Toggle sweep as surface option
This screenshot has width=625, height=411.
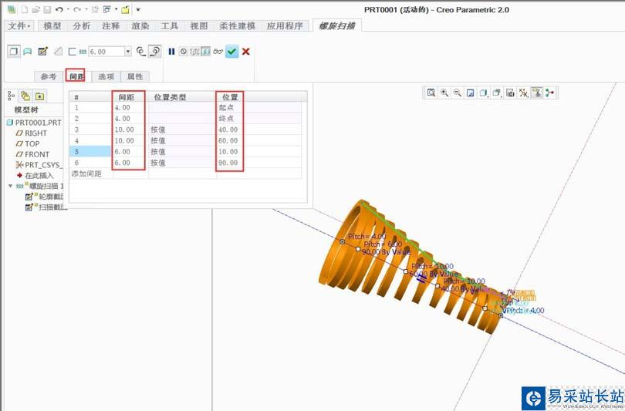point(28,52)
